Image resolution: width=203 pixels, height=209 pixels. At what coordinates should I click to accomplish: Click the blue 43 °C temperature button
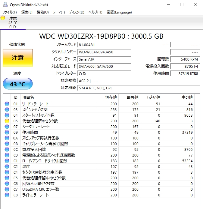[x=18, y=84]
